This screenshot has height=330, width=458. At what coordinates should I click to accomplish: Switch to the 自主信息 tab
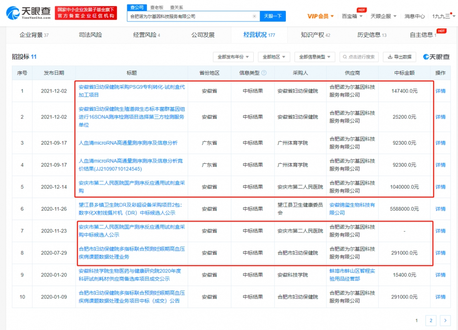[x=423, y=35]
